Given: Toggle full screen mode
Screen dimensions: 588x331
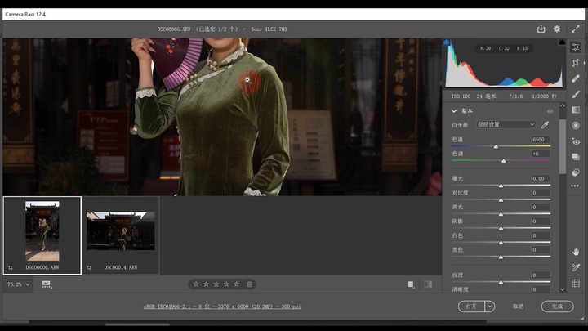Looking at the screenshot, I should click(576, 29).
